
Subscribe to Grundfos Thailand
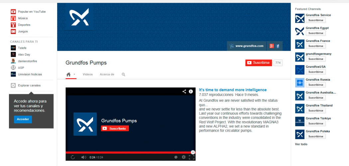[x=316, y=111]
